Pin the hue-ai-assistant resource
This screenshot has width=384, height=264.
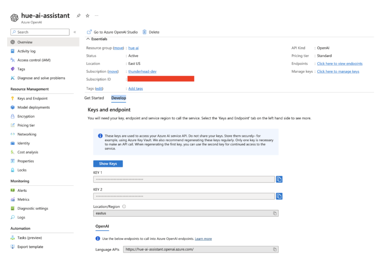point(78,16)
